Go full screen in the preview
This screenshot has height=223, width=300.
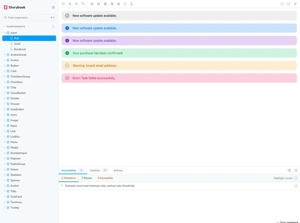point(282,4)
